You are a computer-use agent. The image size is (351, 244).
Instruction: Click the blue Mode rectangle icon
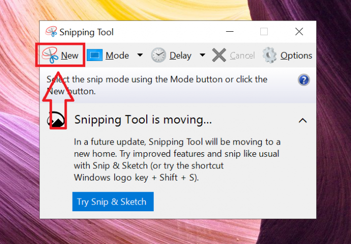coord(95,55)
